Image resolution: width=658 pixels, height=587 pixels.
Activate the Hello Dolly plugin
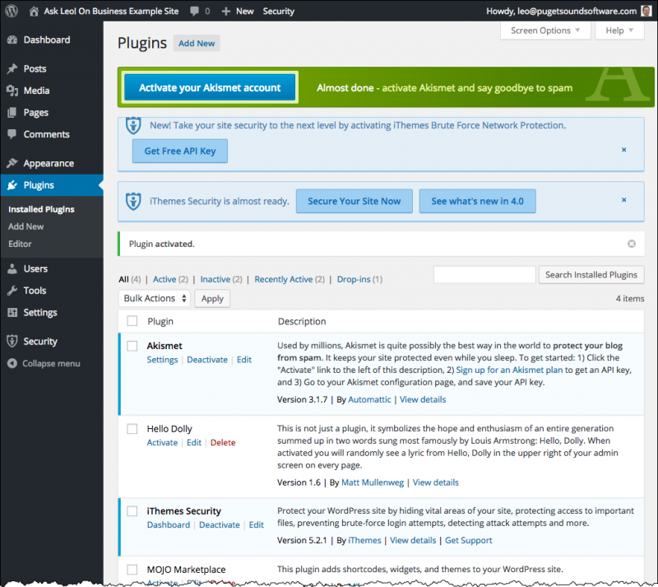click(x=162, y=442)
